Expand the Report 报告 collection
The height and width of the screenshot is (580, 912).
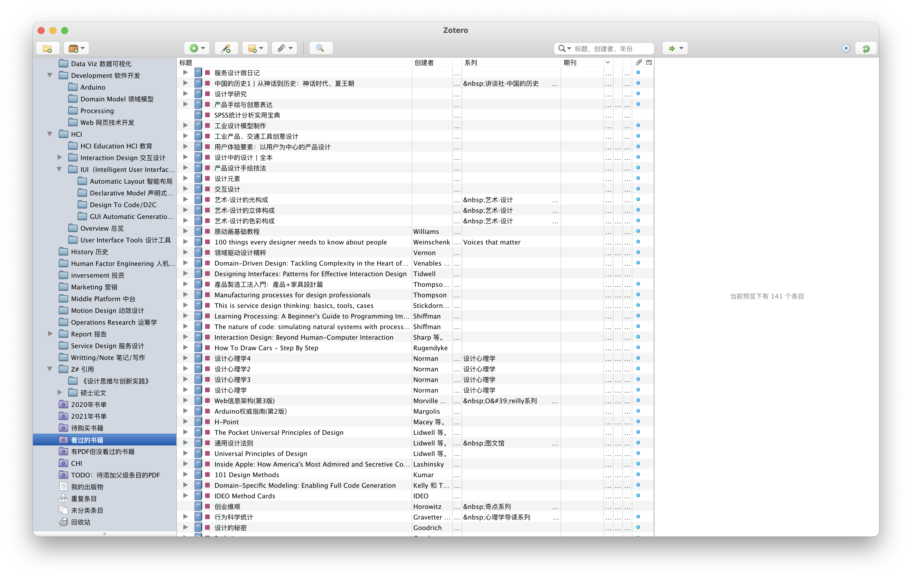tap(50, 334)
